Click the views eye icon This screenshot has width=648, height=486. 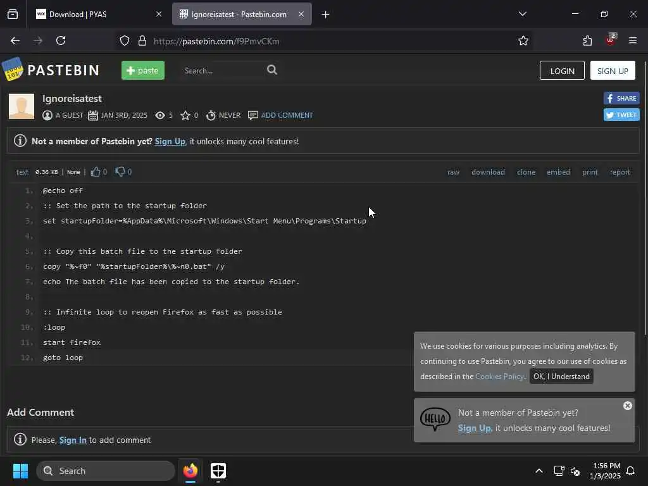point(160,115)
